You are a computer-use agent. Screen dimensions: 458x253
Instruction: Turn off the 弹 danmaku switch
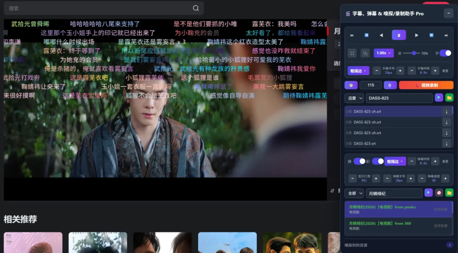[359, 161]
